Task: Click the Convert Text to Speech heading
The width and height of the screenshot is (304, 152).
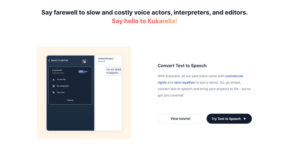Action: 182,66
